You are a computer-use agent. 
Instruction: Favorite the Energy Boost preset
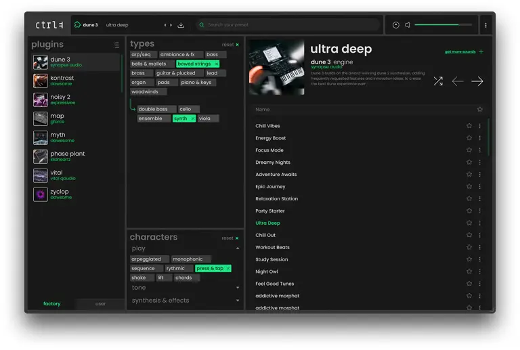coord(469,138)
